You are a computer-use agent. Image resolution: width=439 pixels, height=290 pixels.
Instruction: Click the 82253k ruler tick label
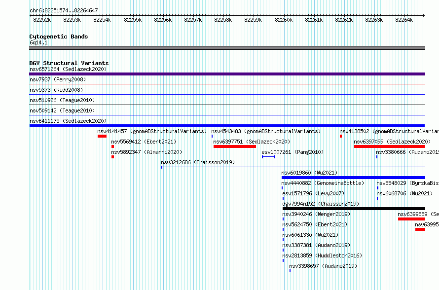[x=72, y=20]
